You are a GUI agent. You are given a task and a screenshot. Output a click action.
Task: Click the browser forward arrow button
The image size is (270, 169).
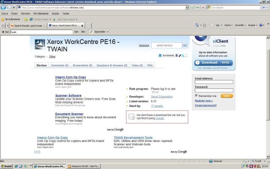pos(9,7)
